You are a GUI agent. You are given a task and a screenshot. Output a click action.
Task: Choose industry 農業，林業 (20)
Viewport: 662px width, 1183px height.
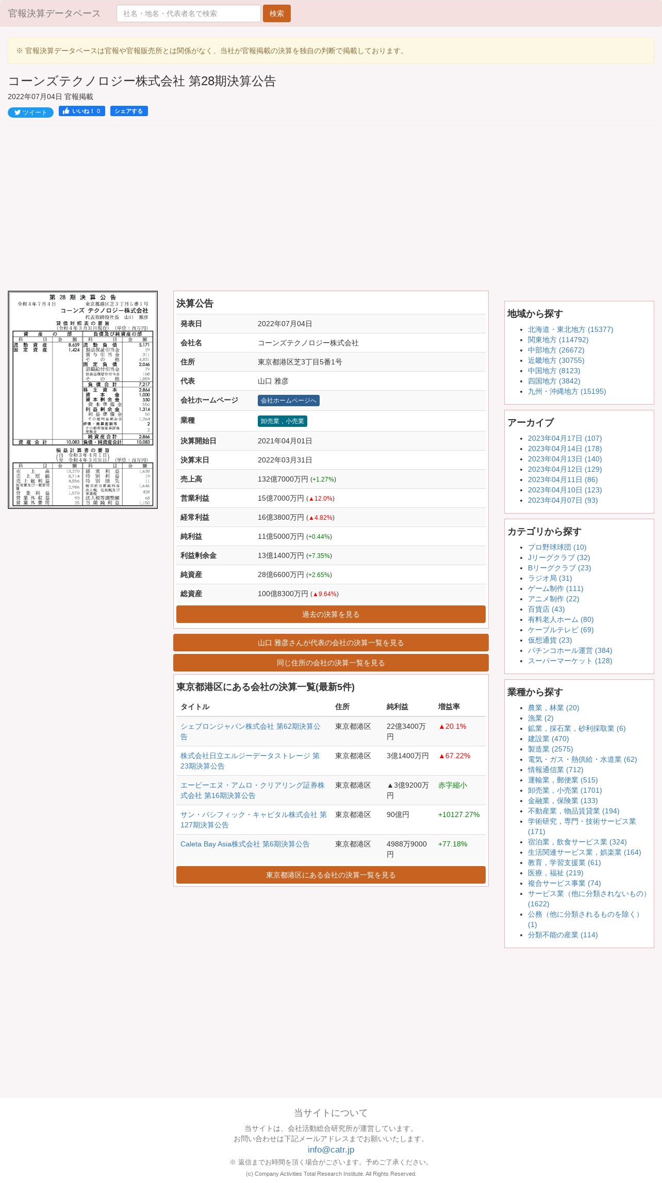click(553, 708)
